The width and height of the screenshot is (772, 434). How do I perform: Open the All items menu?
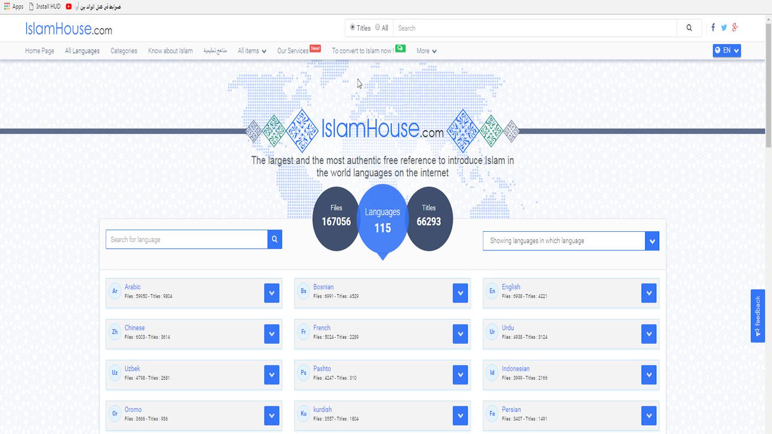pyautogui.click(x=252, y=50)
